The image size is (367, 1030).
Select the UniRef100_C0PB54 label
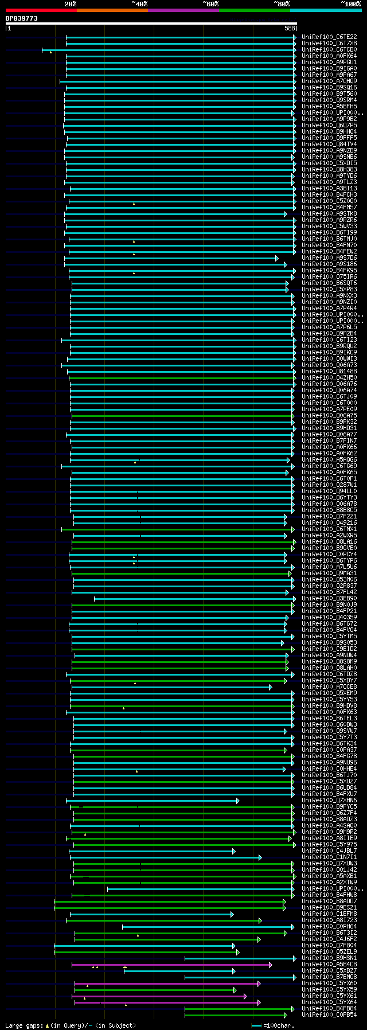(329, 1015)
